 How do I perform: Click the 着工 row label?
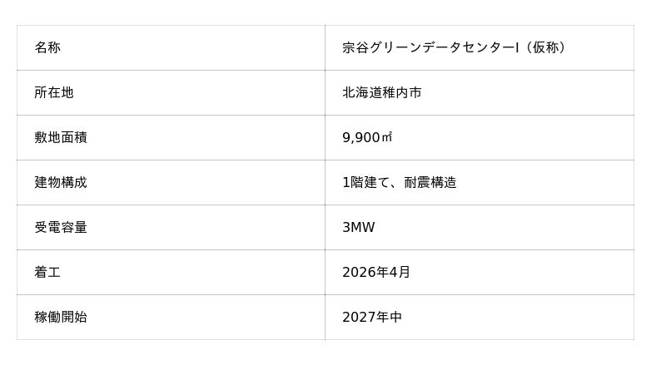click(x=47, y=272)
